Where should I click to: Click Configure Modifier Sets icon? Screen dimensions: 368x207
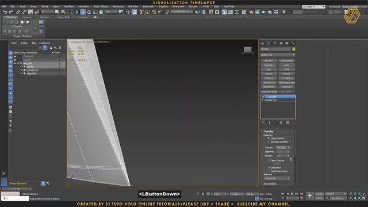click(287, 122)
